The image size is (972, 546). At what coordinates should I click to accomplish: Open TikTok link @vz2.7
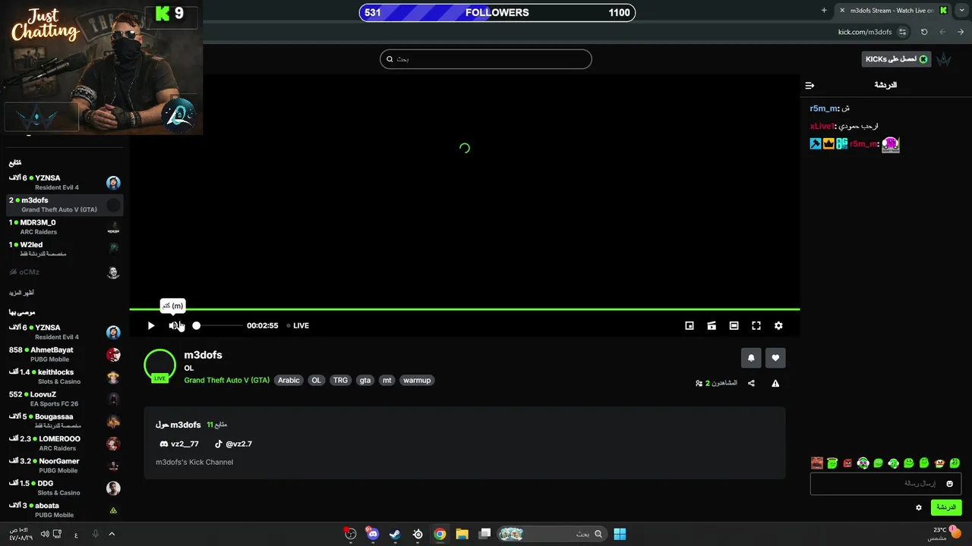[233, 444]
